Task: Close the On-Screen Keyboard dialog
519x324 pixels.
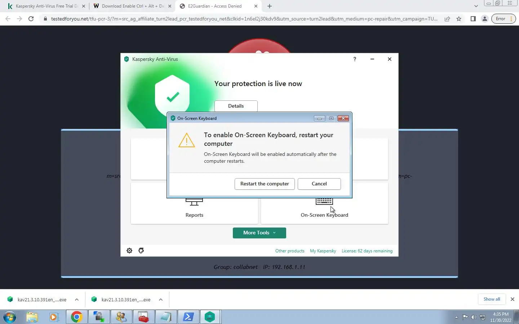Action: [343, 118]
